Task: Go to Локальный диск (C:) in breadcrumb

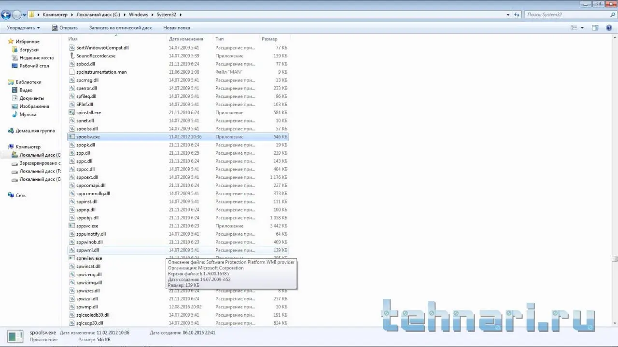Action: point(98,15)
